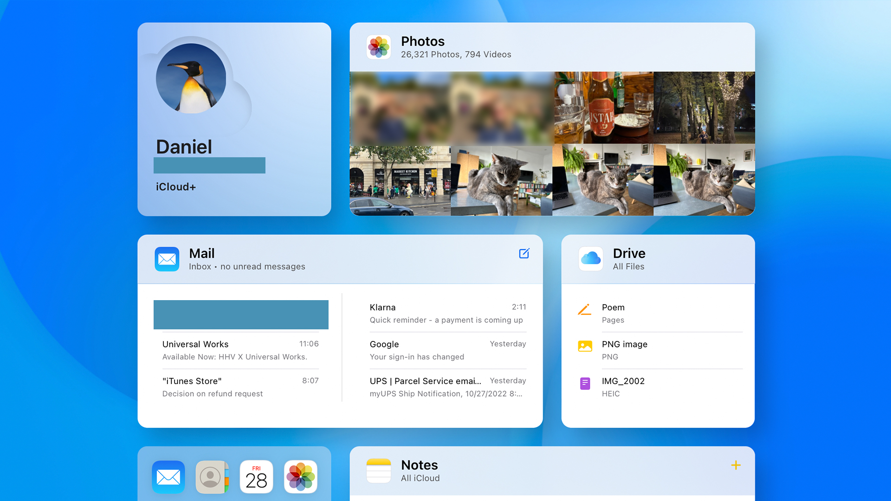891x501 pixels.
Task: Open Photos from the dock
Action: pos(300,477)
